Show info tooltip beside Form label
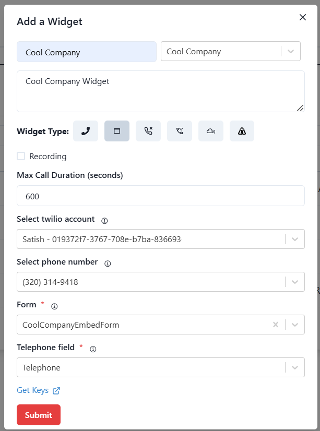 [x=54, y=306]
